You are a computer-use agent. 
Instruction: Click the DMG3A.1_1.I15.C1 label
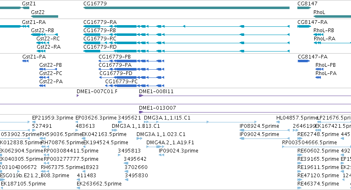167,118
